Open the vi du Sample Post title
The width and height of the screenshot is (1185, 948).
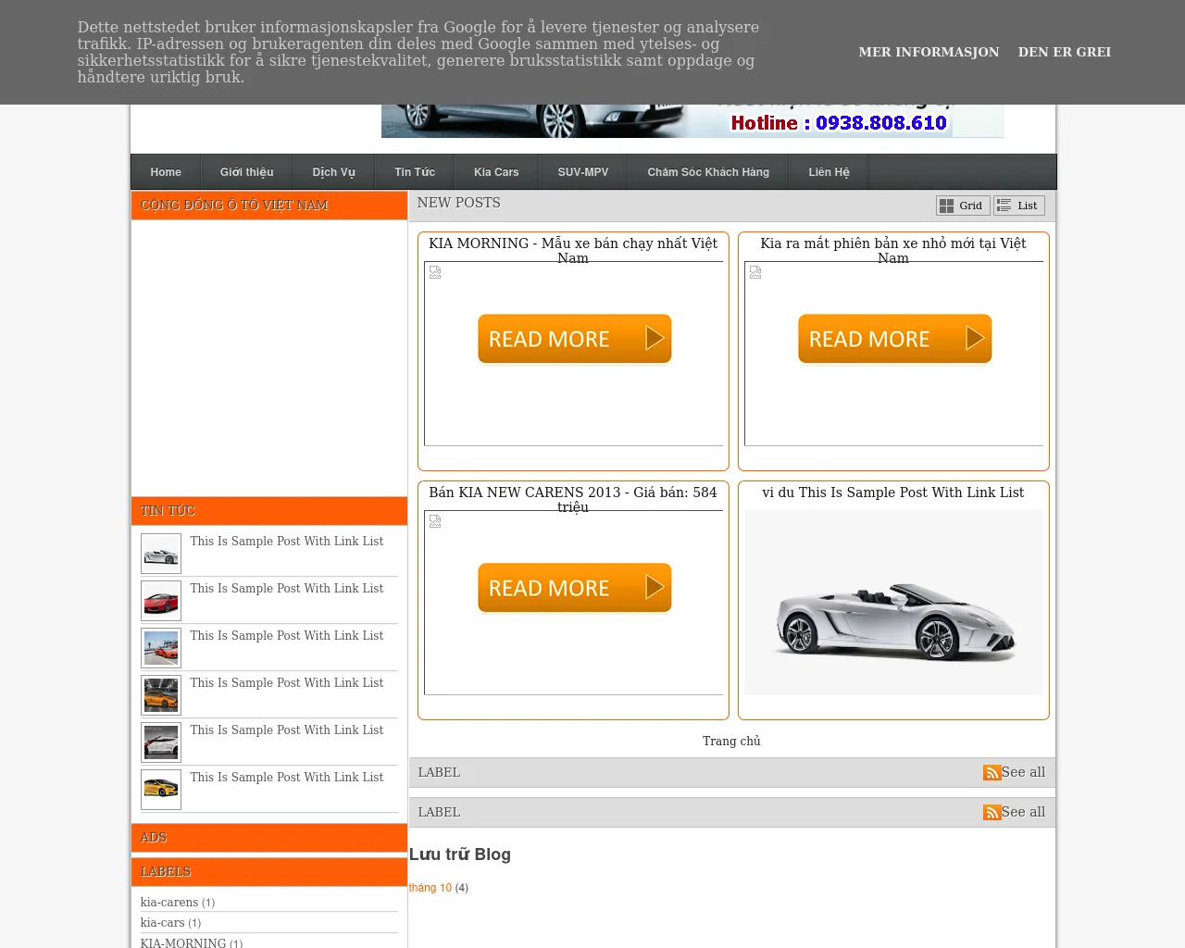click(x=893, y=493)
